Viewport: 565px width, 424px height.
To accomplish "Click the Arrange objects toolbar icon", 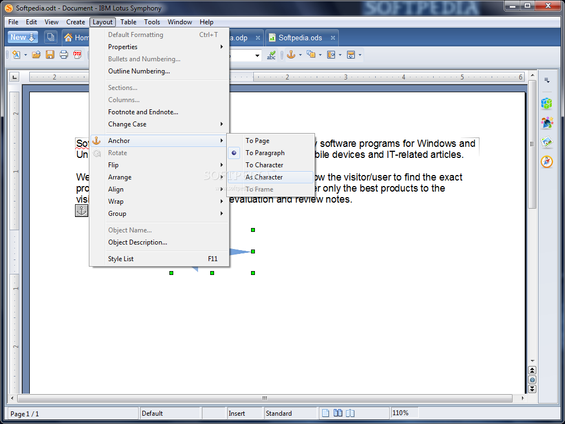I will point(311,55).
